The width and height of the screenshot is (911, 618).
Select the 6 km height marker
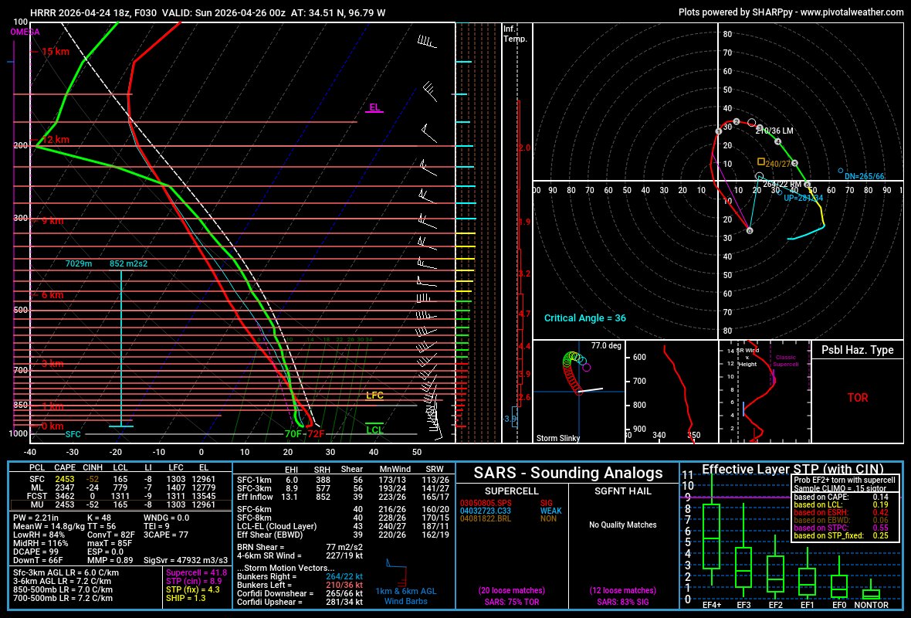[52, 295]
